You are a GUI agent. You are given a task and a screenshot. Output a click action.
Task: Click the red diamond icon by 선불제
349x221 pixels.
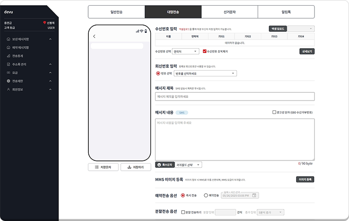(x=45, y=23)
